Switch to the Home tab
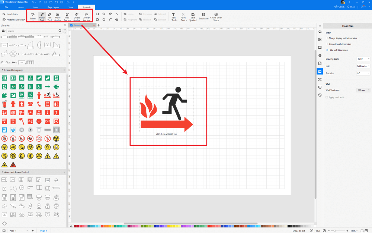Image resolution: width=372 pixels, height=233 pixels. pyautogui.click(x=20, y=7)
